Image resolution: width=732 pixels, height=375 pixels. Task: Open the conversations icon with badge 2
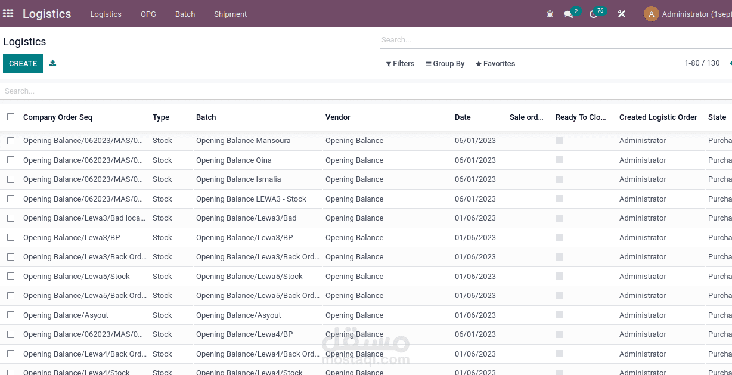pyautogui.click(x=569, y=14)
